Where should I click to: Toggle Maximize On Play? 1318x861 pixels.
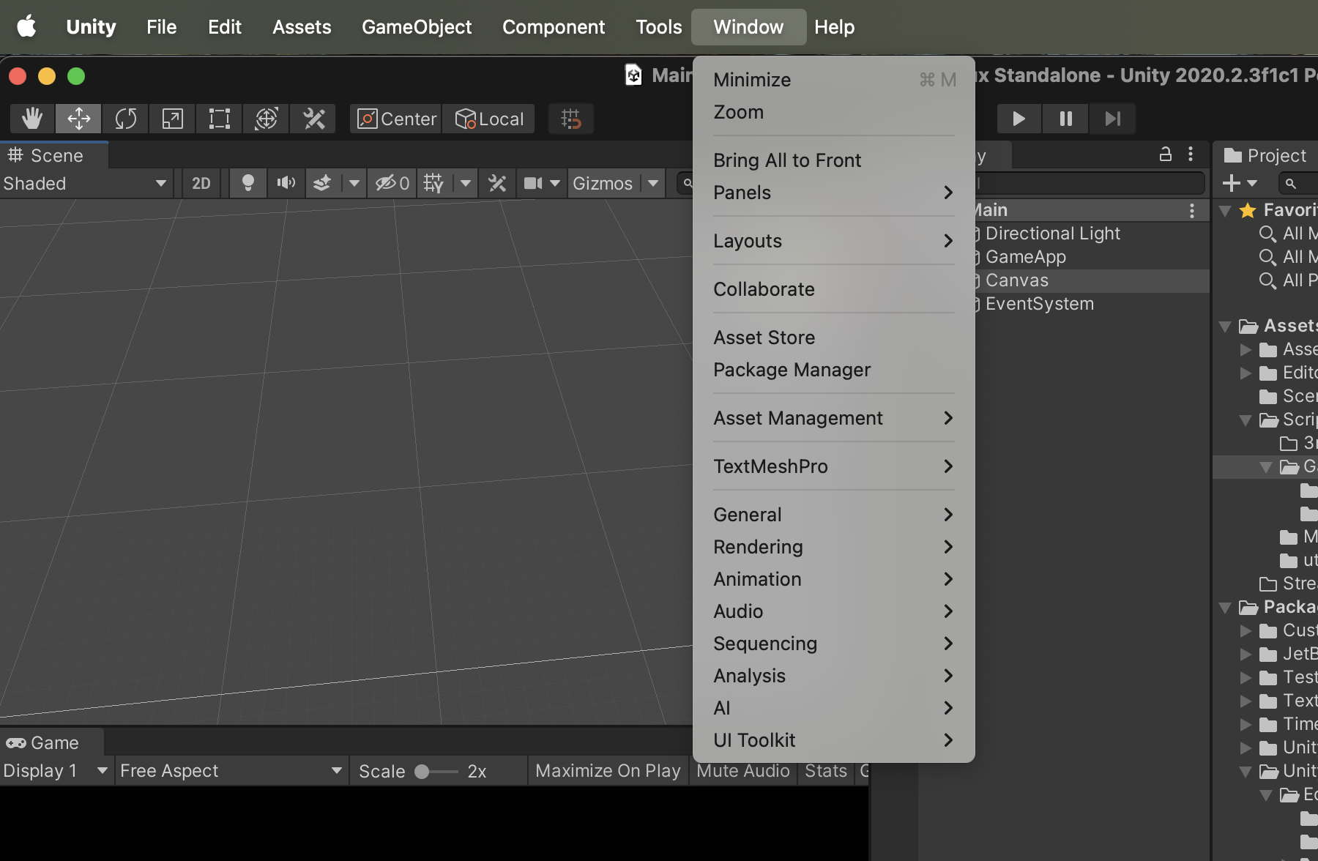608,771
